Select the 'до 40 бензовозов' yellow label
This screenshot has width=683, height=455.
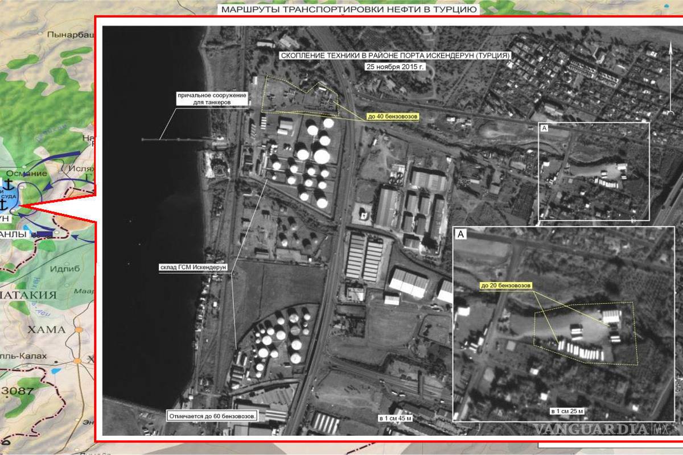point(392,116)
